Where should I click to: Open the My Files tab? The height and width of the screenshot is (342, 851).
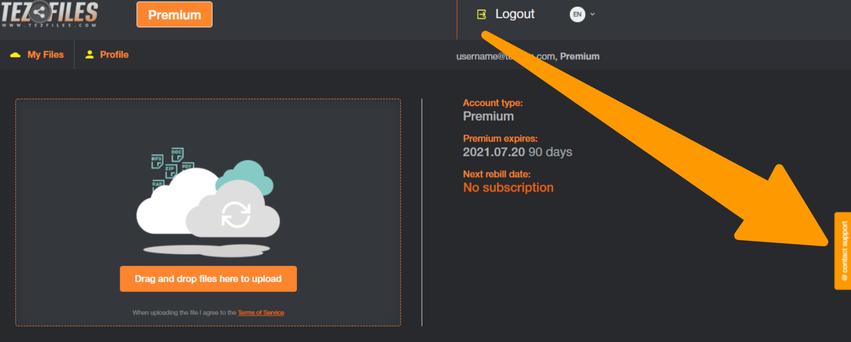point(45,55)
